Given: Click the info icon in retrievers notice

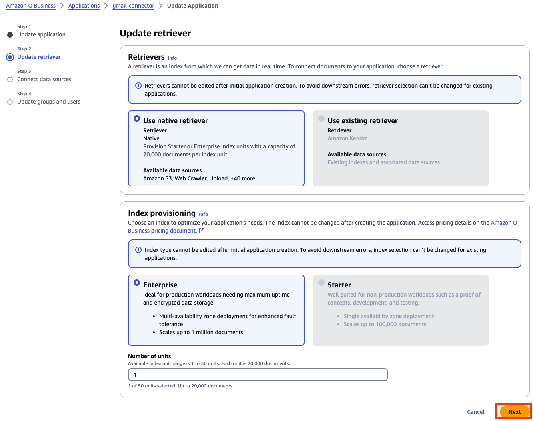Looking at the screenshot, I should [138, 86].
